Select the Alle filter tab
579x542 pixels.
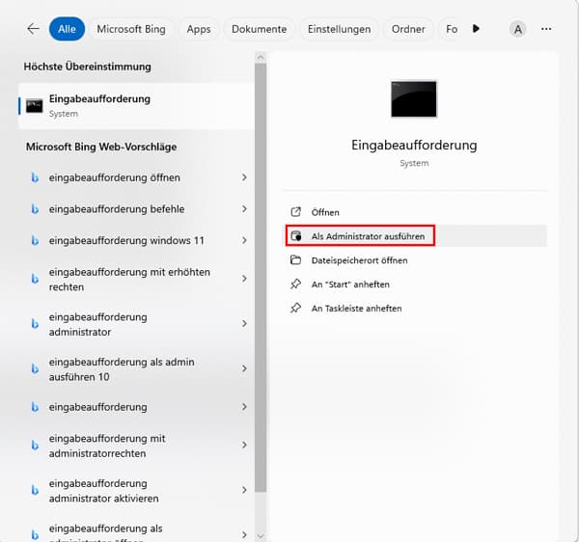(67, 29)
